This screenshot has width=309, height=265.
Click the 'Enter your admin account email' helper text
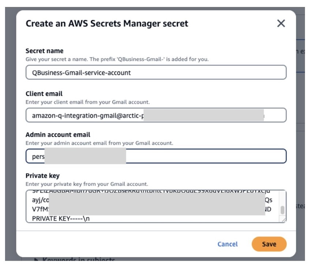99,143
